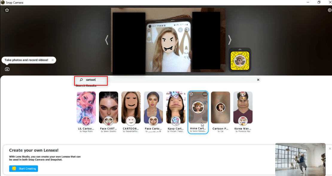Viewport: 332px width, 176px height.
Task: Focus the lens search field containing 'cartoon'
Action: pyautogui.click(x=167, y=80)
